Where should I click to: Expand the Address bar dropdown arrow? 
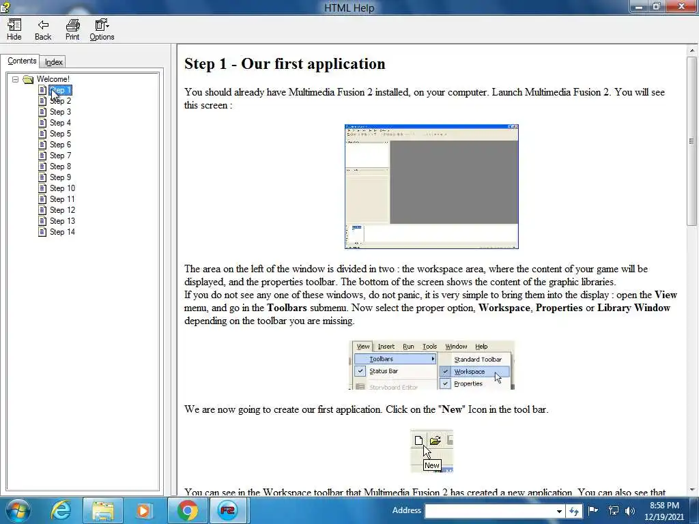[x=559, y=511]
